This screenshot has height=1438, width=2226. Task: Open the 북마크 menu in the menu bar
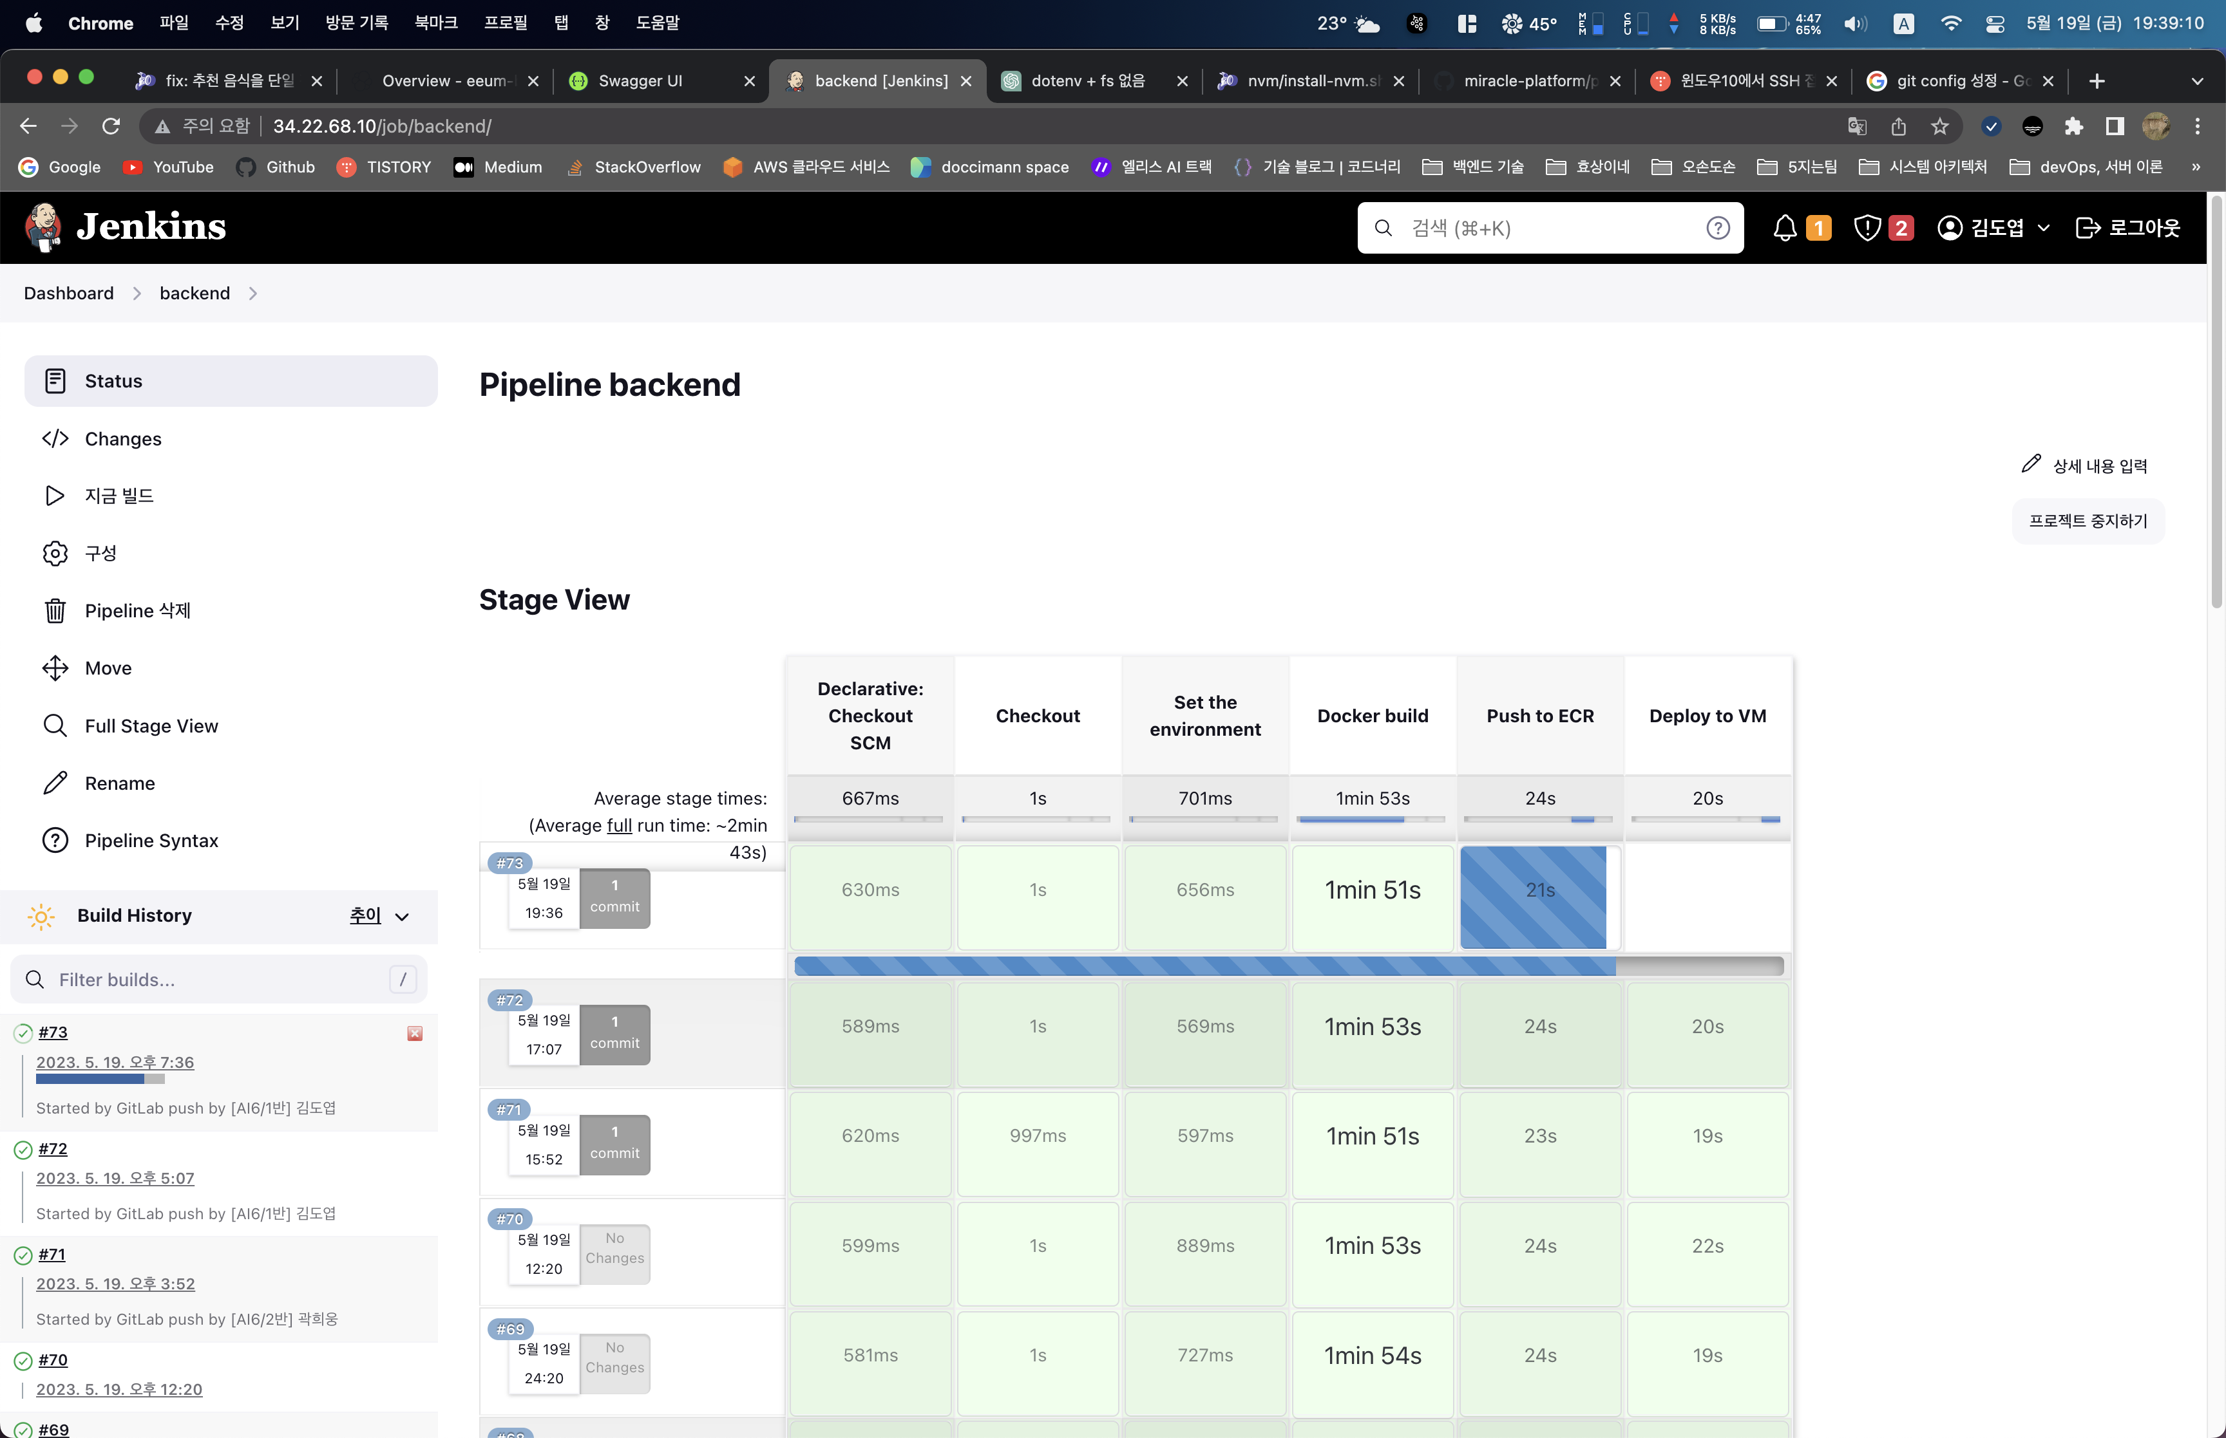(x=435, y=23)
